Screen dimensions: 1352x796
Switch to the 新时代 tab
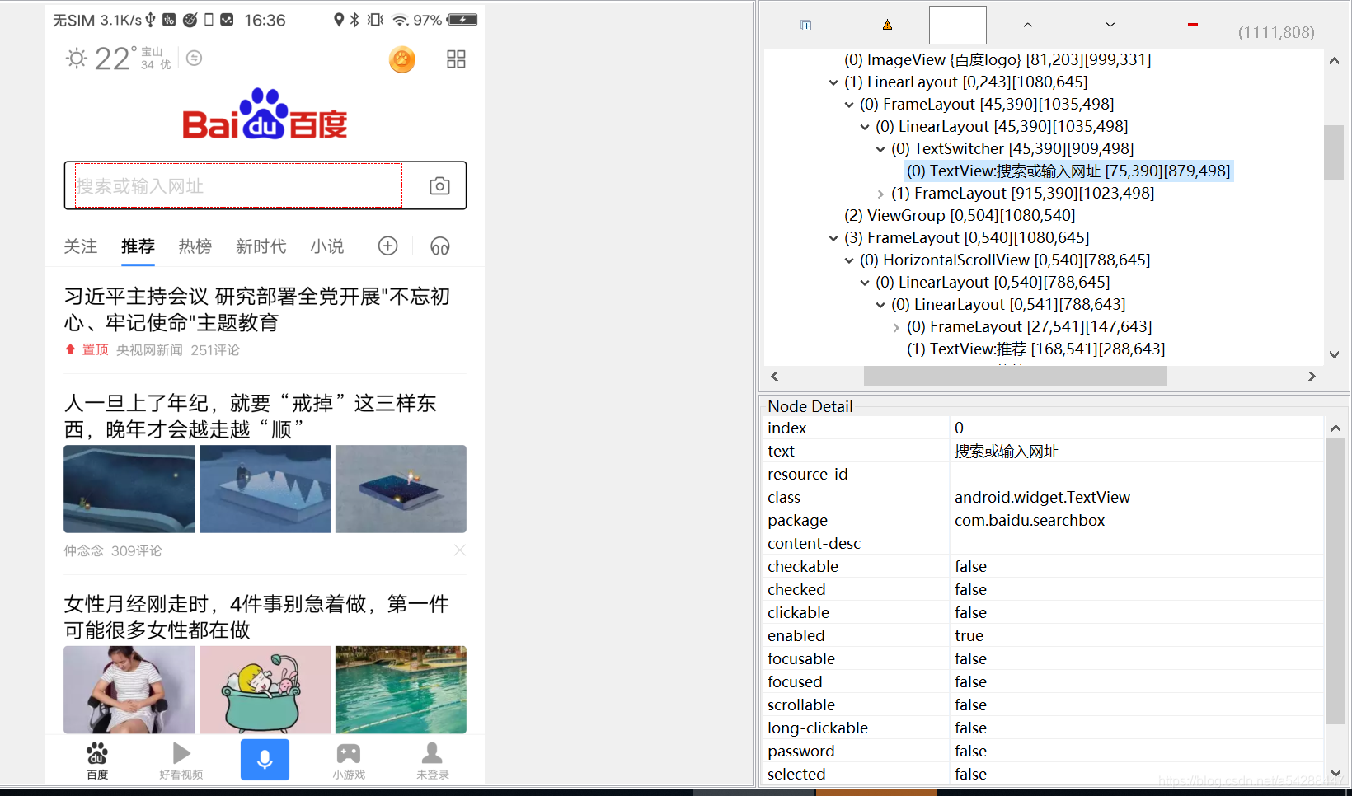(261, 246)
